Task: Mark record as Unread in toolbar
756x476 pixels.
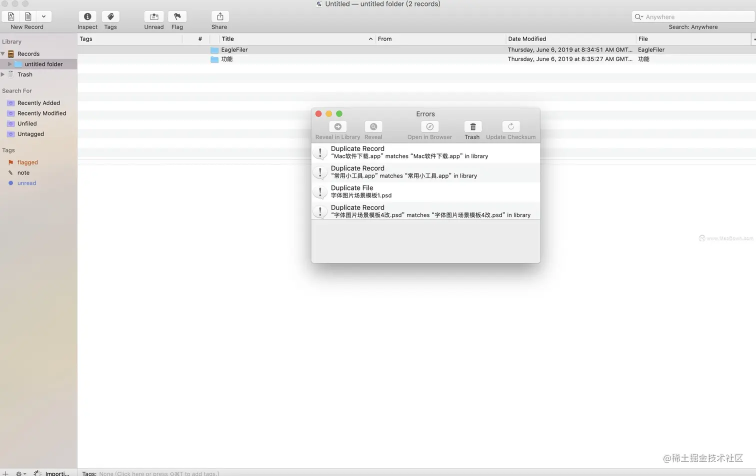Action: [x=154, y=16]
